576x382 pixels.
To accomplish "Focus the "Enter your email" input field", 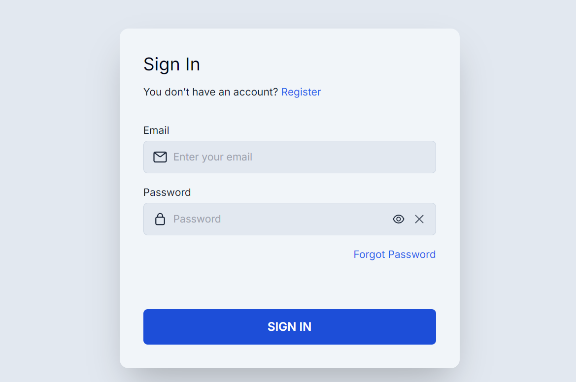I will pyautogui.click(x=296, y=157).
